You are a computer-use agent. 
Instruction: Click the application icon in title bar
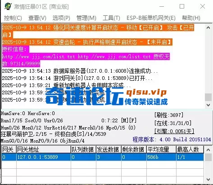[8, 6]
